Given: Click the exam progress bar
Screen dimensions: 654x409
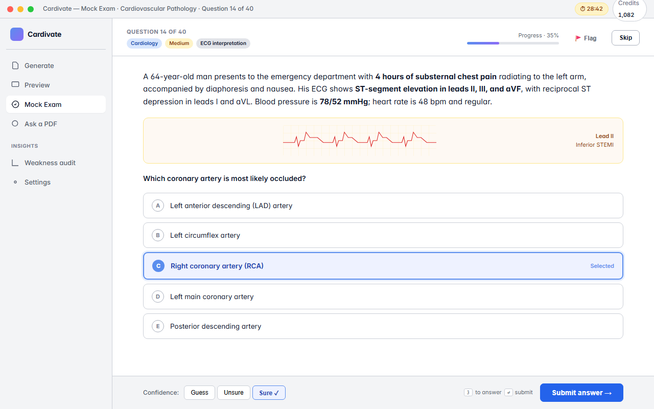Looking at the screenshot, I should pos(513,43).
